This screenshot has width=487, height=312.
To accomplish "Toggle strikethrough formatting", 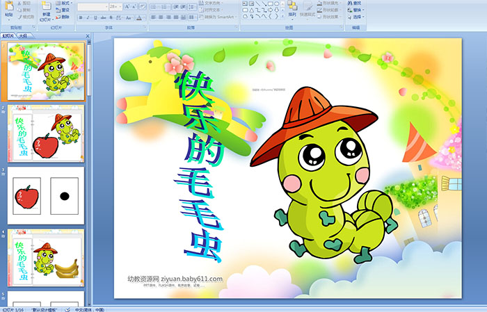I will pos(103,17).
